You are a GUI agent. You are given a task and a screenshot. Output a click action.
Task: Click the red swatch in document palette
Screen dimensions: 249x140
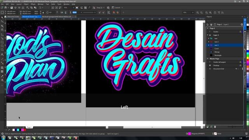click(25, 130)
